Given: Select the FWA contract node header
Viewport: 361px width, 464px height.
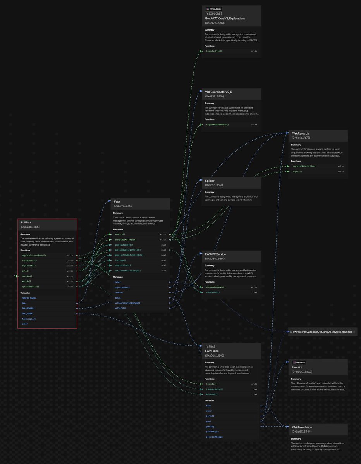Looking at the screenshot, I should click(x=140, y=204).
